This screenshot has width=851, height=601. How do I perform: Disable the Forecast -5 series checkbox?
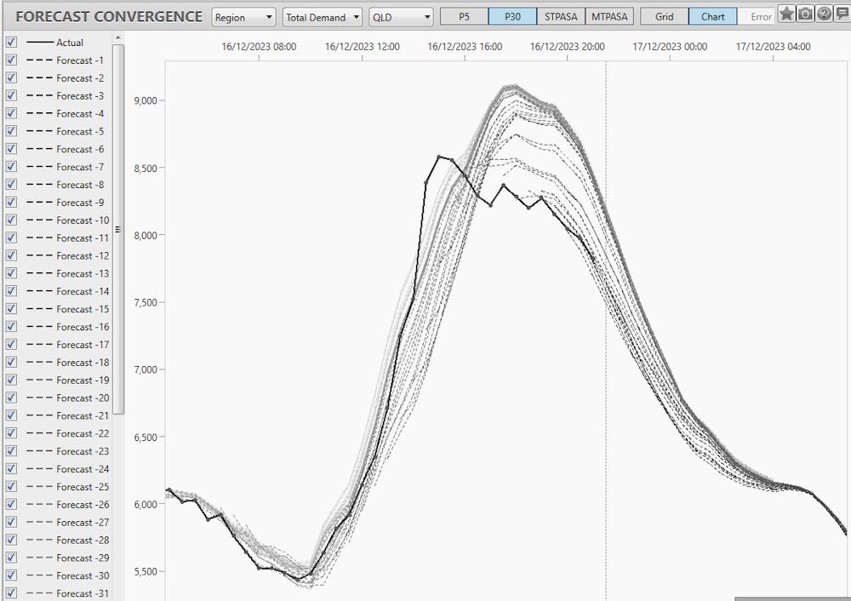click(12, 131)
